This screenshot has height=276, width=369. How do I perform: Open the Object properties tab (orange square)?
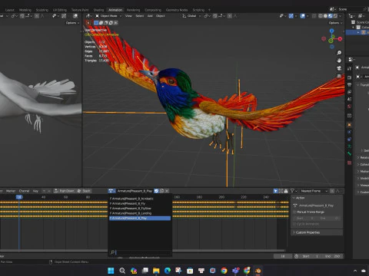click(349, 125)
